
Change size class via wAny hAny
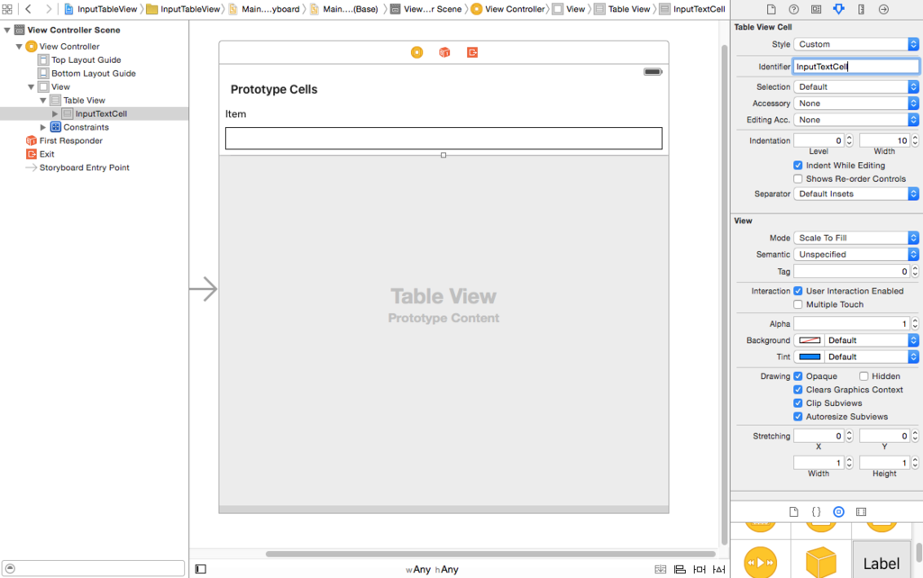[x=432, y=569]
